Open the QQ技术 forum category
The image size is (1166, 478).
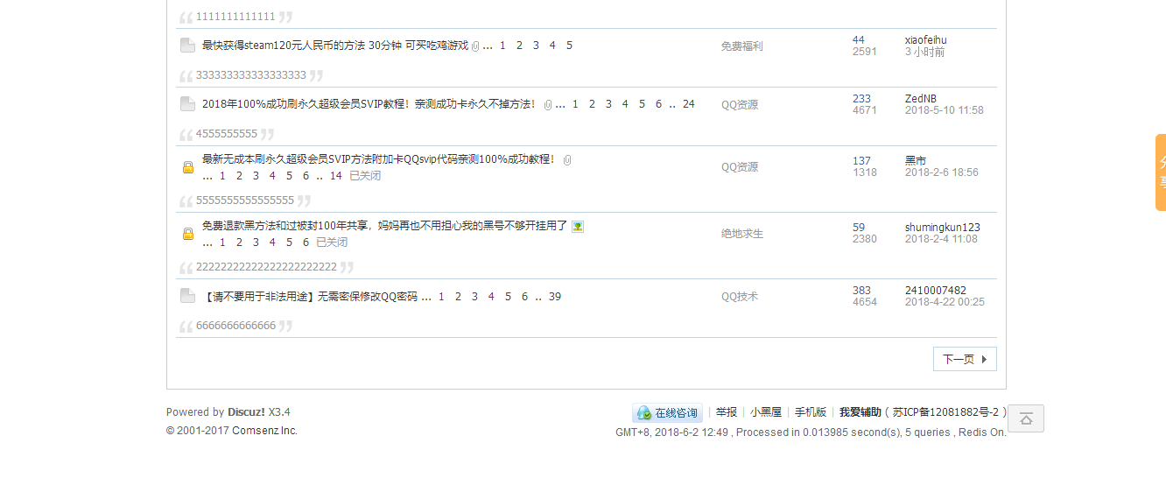[740, 297]
